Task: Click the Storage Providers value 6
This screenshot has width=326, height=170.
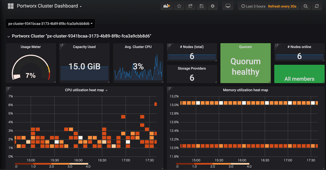Action: coord(192,78)
